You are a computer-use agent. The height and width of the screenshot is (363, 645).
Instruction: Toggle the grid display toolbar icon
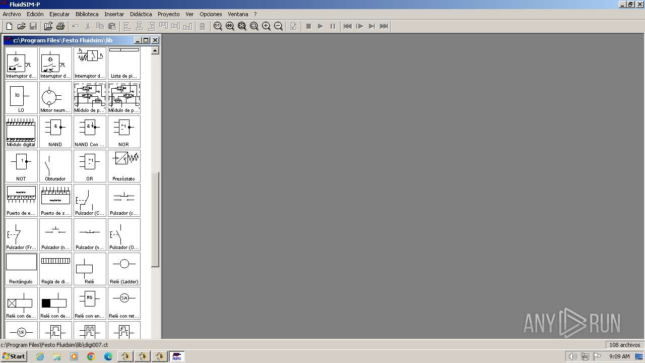tap(203, 26)
